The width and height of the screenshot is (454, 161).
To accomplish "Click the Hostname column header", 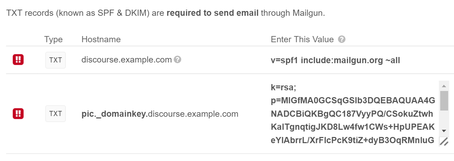I will coord(101,39).
